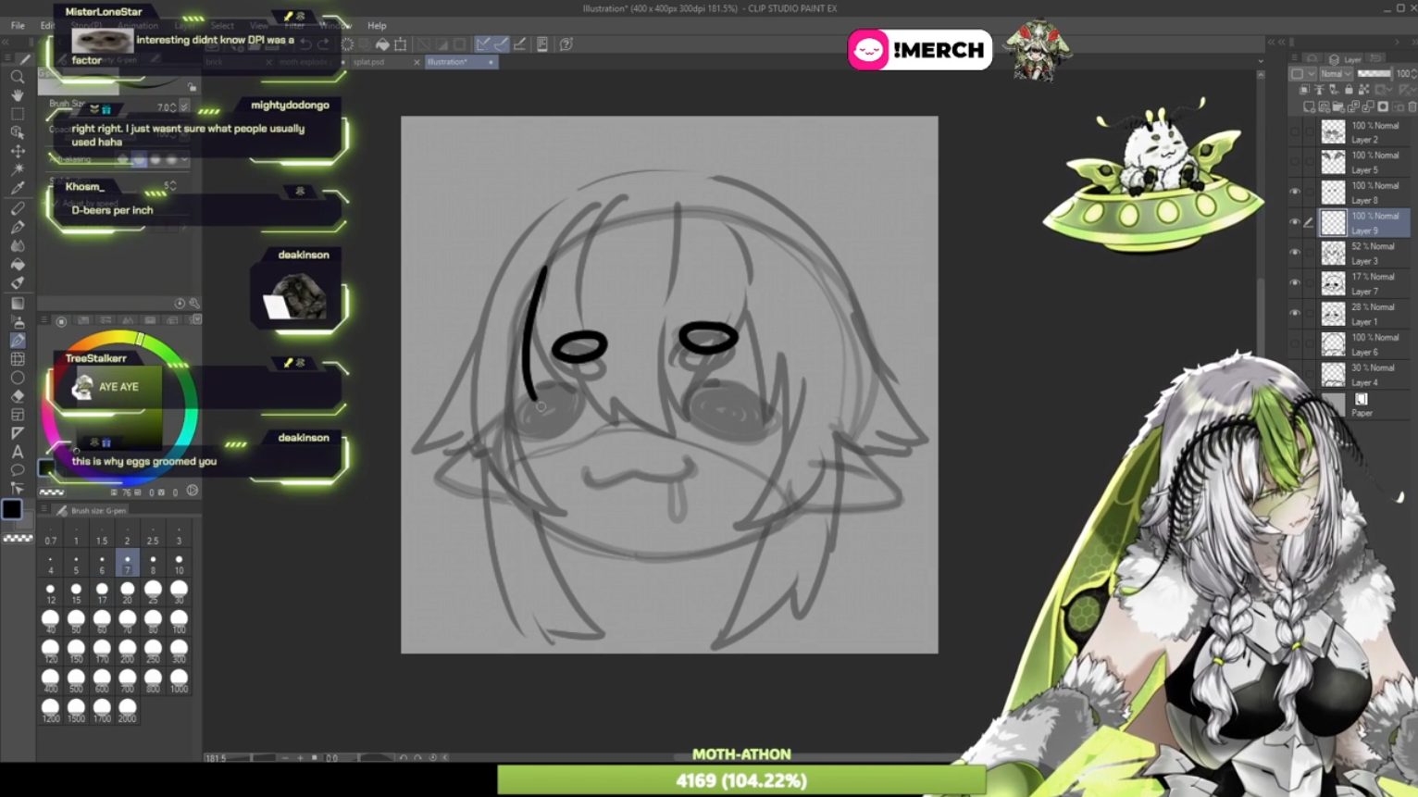Click the black main color swatch
Image resolution: width=1418 pixels, height=797 pixels.
tap(12, 509)
